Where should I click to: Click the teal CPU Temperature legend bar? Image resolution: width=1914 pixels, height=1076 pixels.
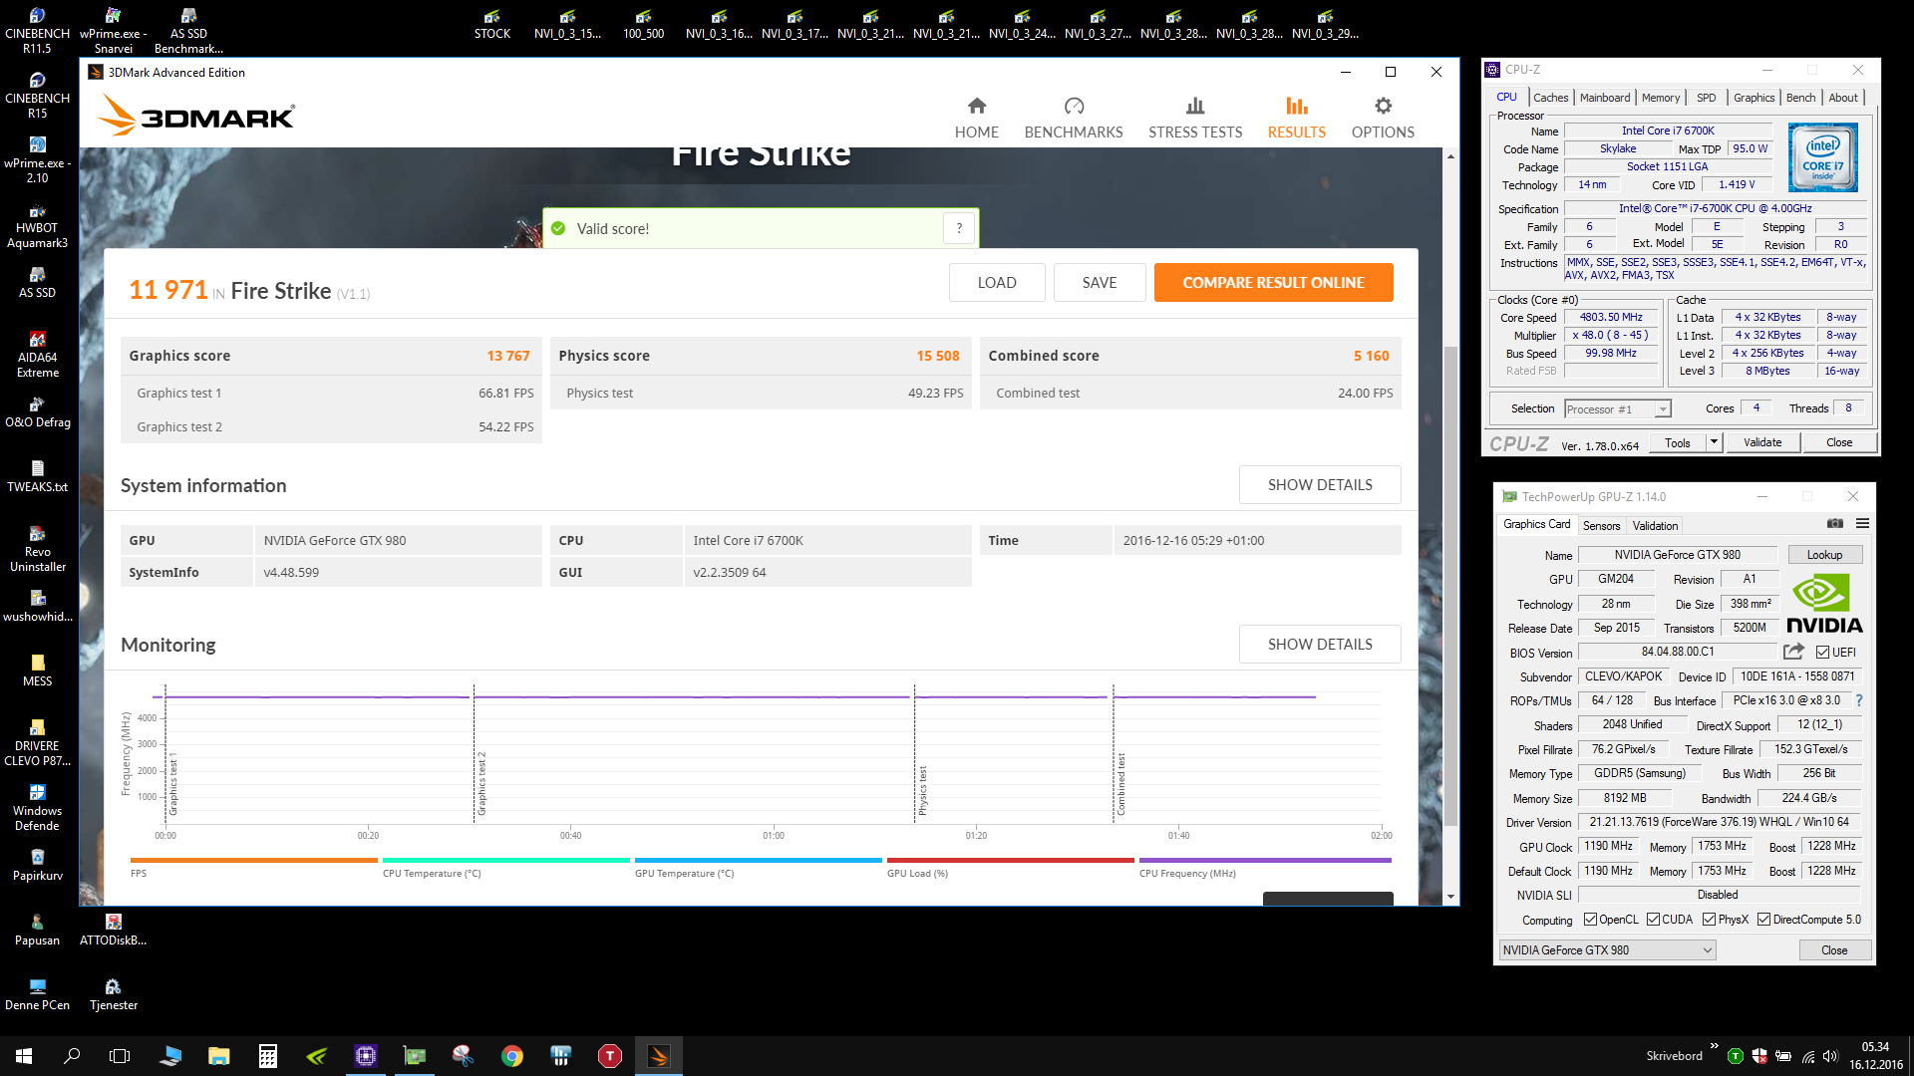click(505, 860)
